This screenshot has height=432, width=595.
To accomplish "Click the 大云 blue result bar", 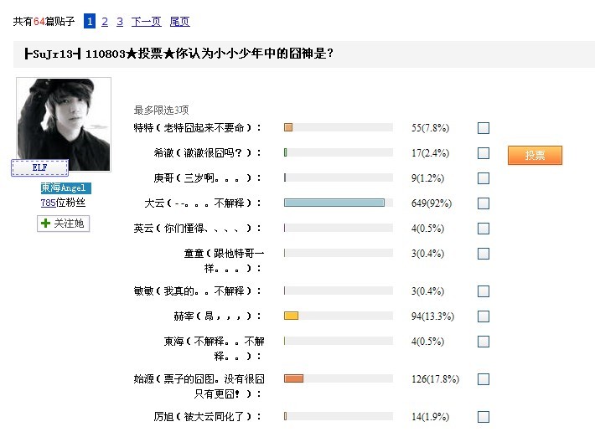I will point(334,203).
